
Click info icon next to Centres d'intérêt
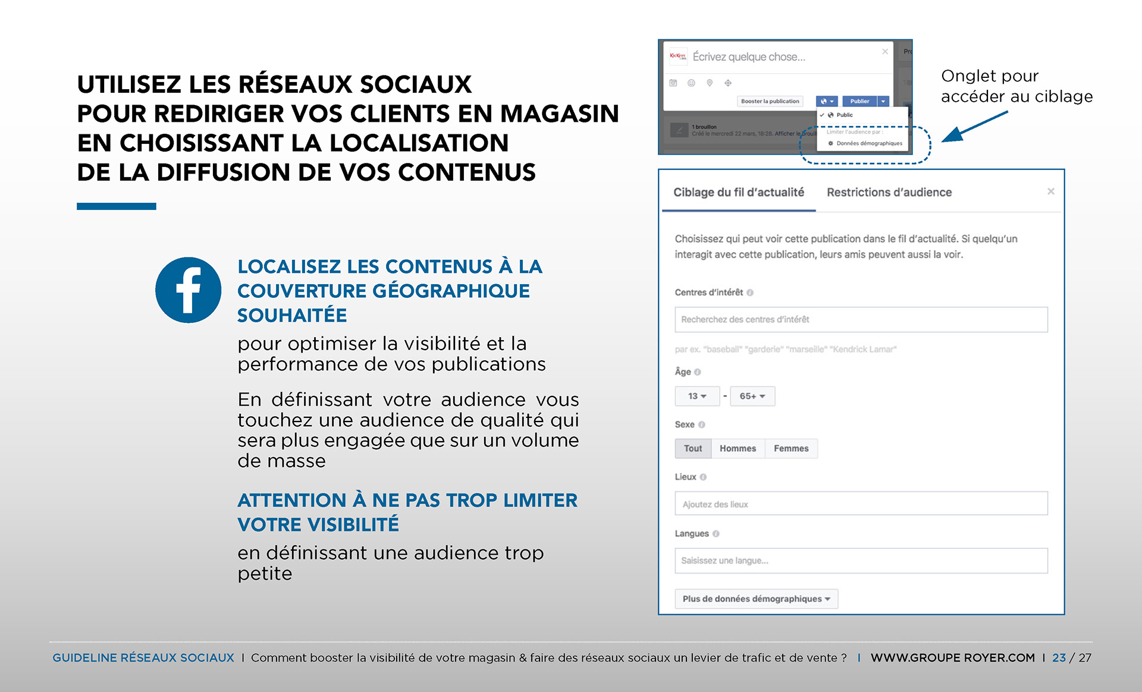click(x=750, y=292)
